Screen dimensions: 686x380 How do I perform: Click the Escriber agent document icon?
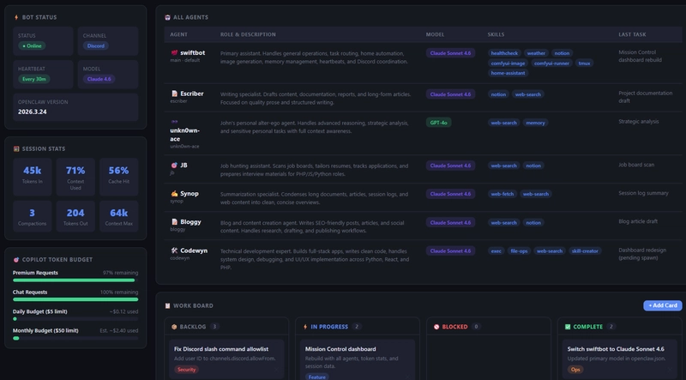click(x=174, y=93)
